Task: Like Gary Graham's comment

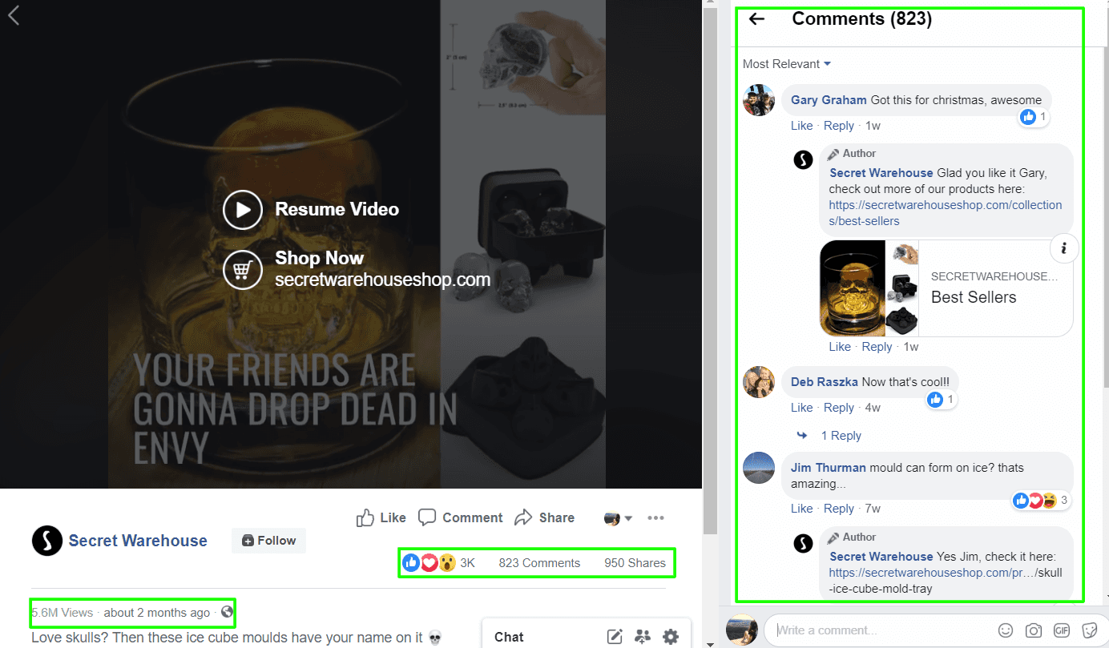Action: coord(801,126)
